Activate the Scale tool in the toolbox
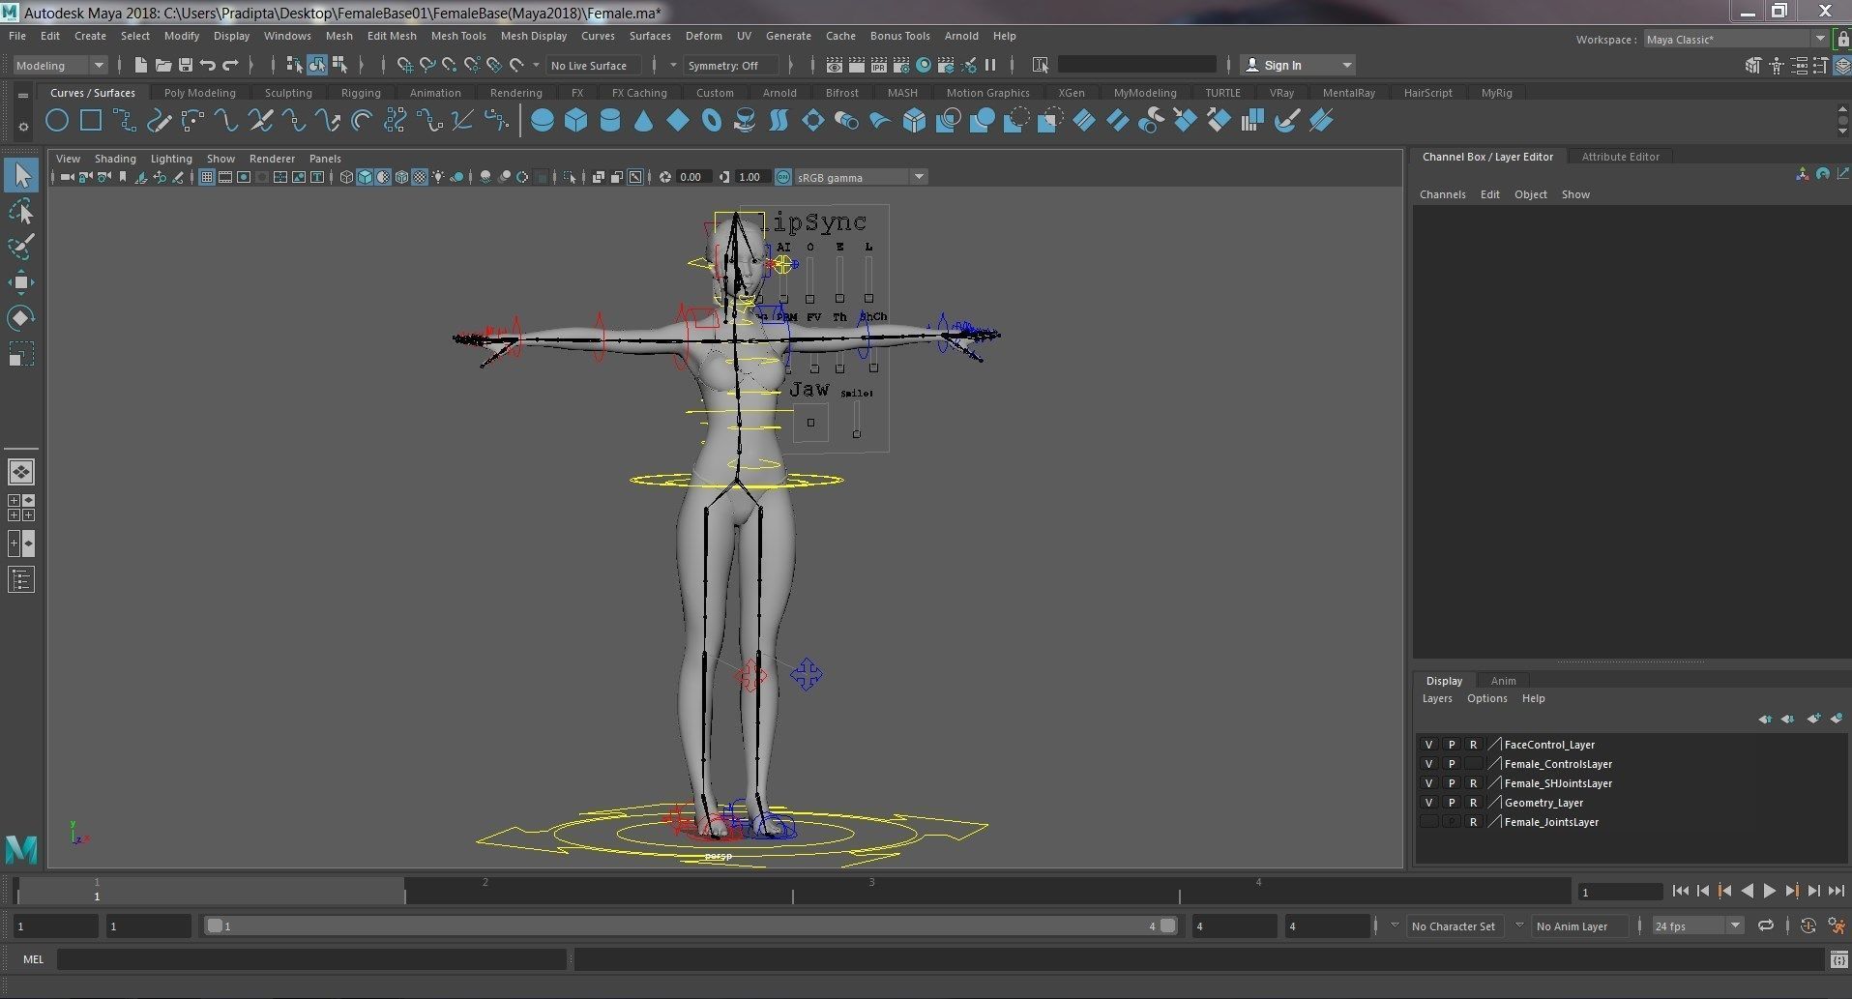Screen dimensions: 1852x999 [x=21, y=354]
